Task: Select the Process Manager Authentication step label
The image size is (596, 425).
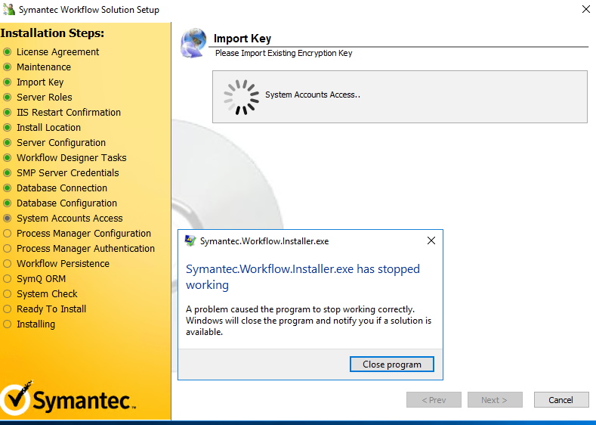Action: (x=85, y=249)
